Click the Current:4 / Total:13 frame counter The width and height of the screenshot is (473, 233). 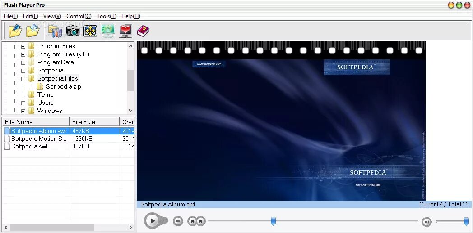point(444,205)
